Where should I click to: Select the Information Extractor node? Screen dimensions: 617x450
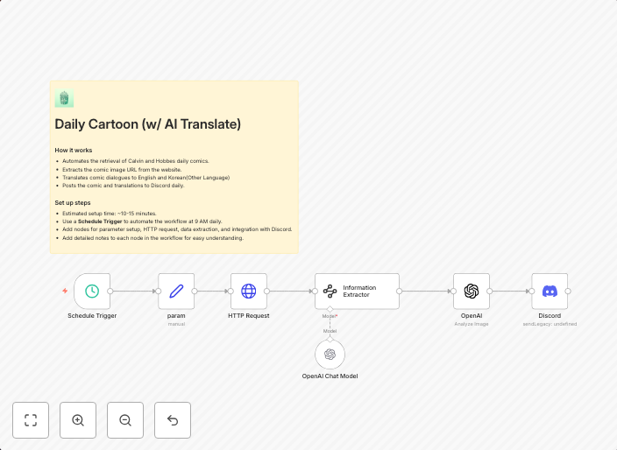pyautogui.click(x=357, y=291)
